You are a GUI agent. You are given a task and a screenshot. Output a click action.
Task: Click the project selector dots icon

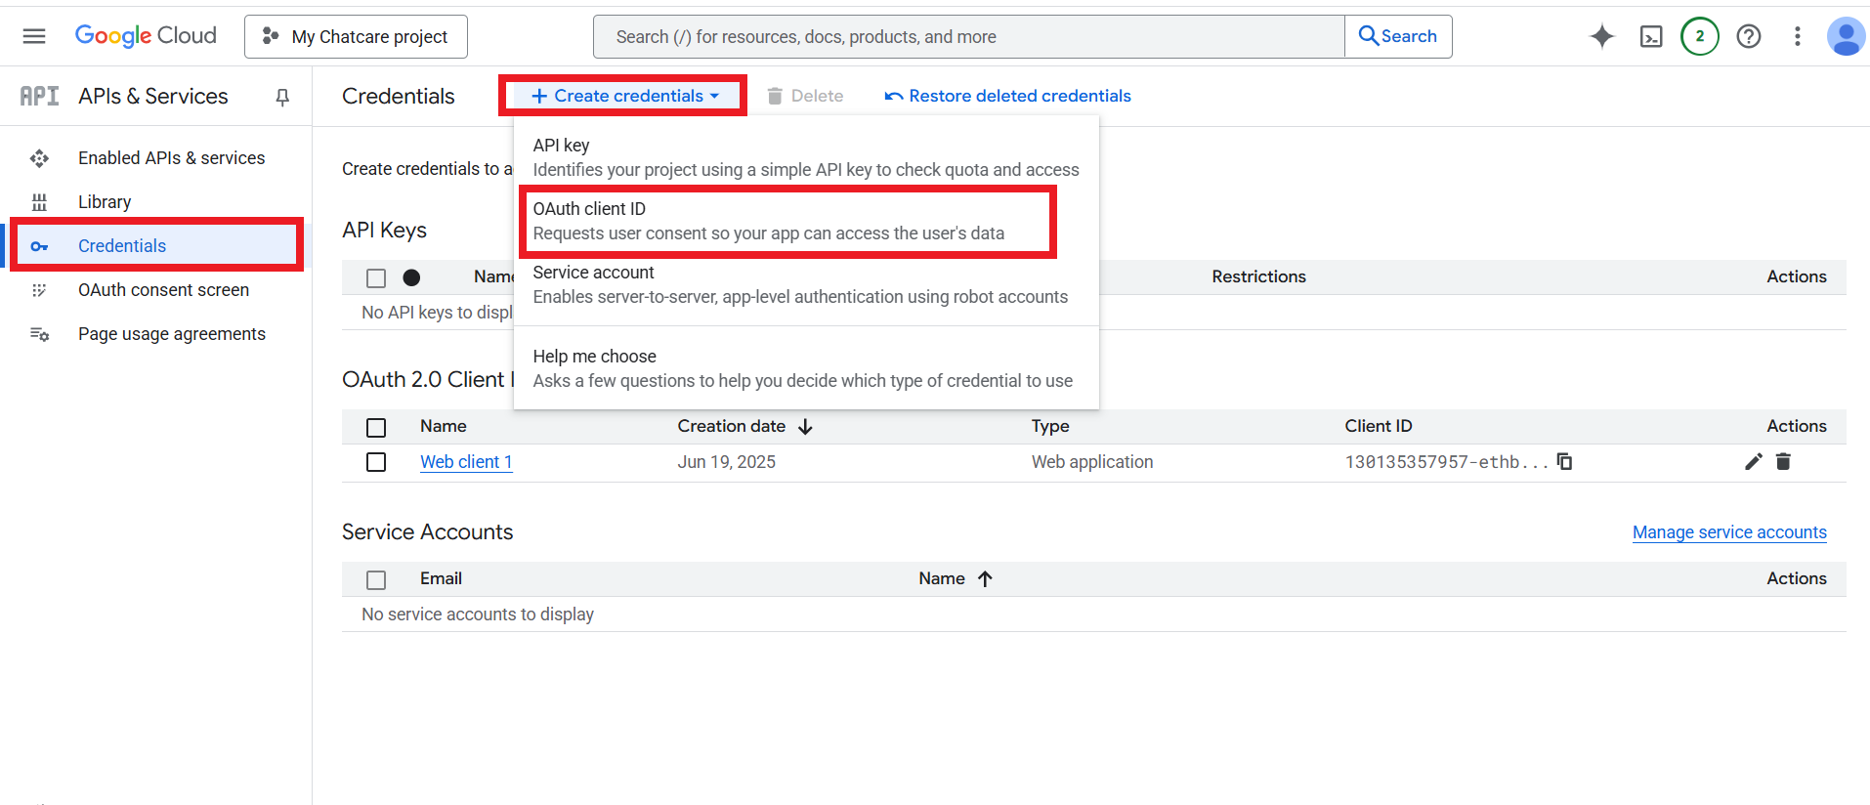[x=271, y=36]
